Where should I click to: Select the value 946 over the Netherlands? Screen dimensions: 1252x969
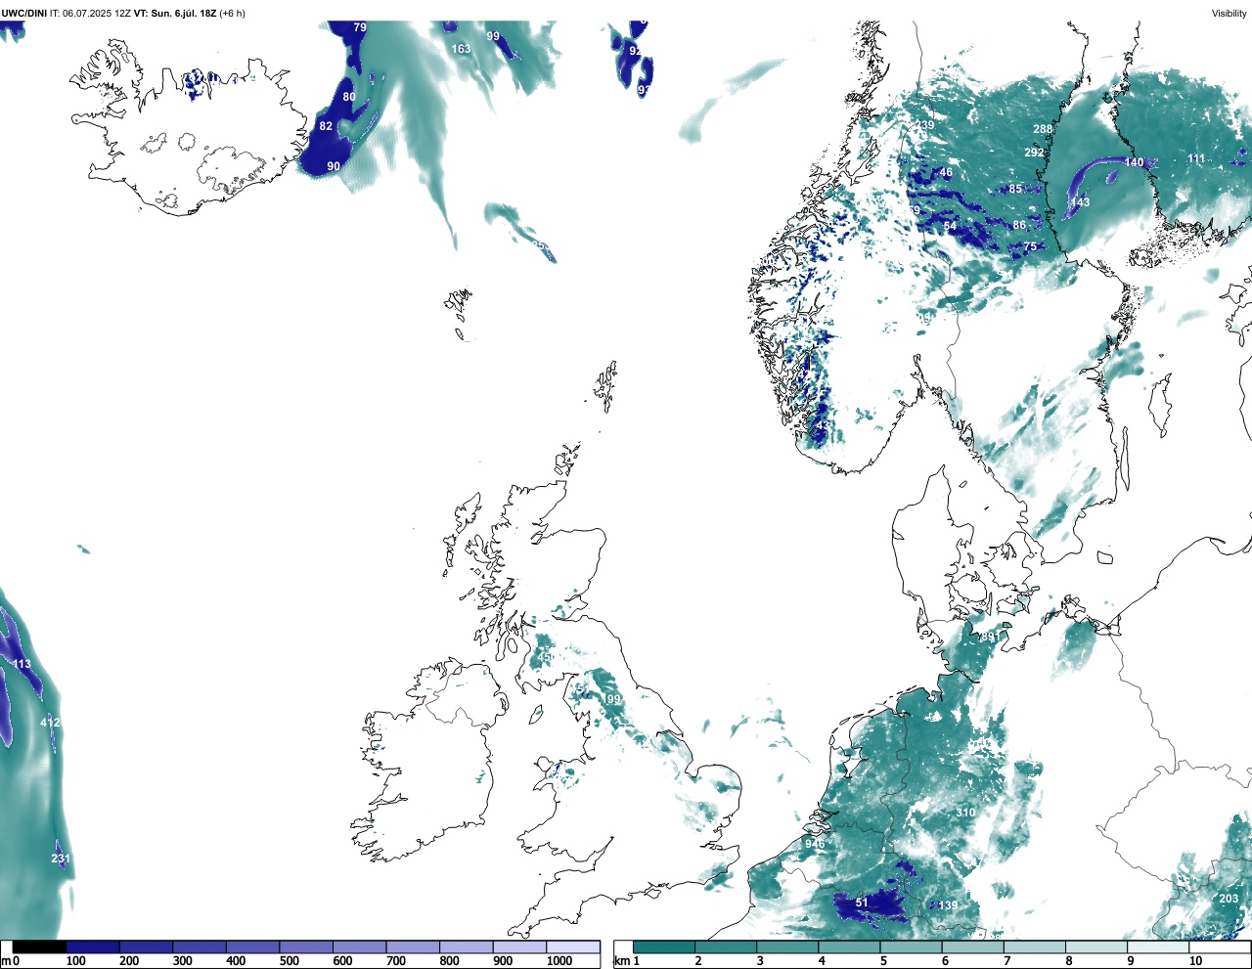click(815, 844)
